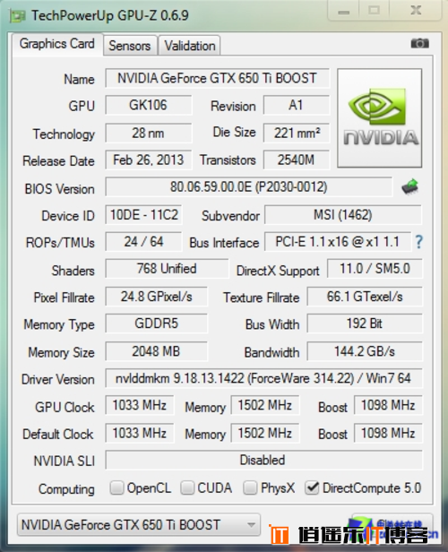Click the Driver Version field nvlddmkm
This screenshot has height=552, width=448.
tap(263, 378)
